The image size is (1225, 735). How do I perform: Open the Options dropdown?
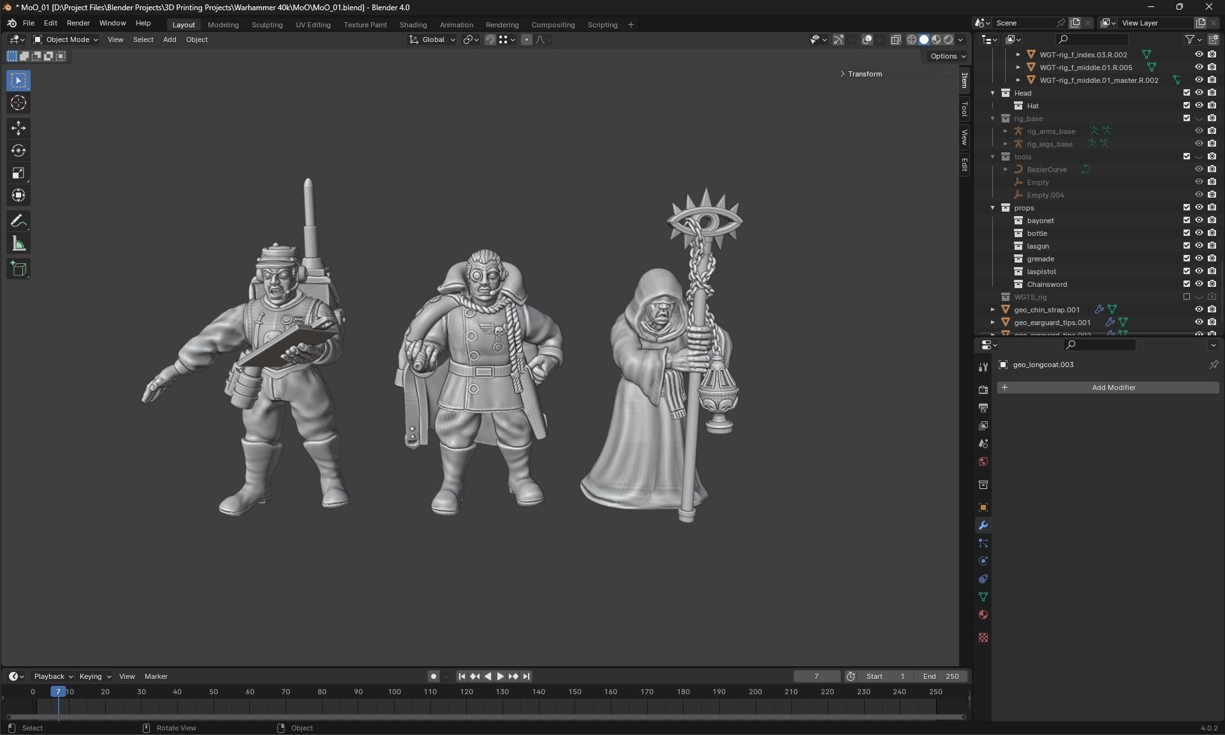click(x=948, y=56)
